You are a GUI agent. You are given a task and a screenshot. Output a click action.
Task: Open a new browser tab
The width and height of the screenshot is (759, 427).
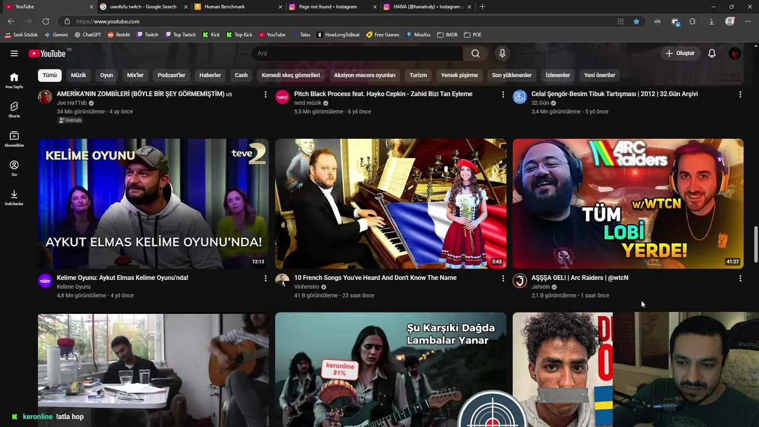[482, 7]
